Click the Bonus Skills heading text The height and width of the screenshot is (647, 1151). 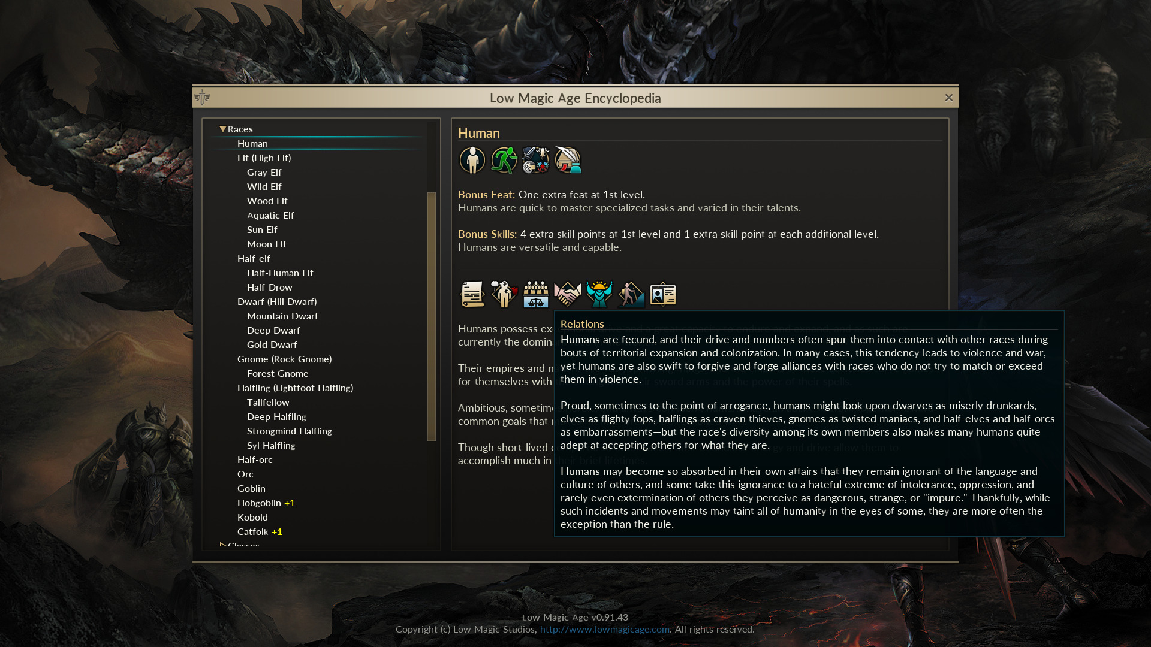click(487, 234)
